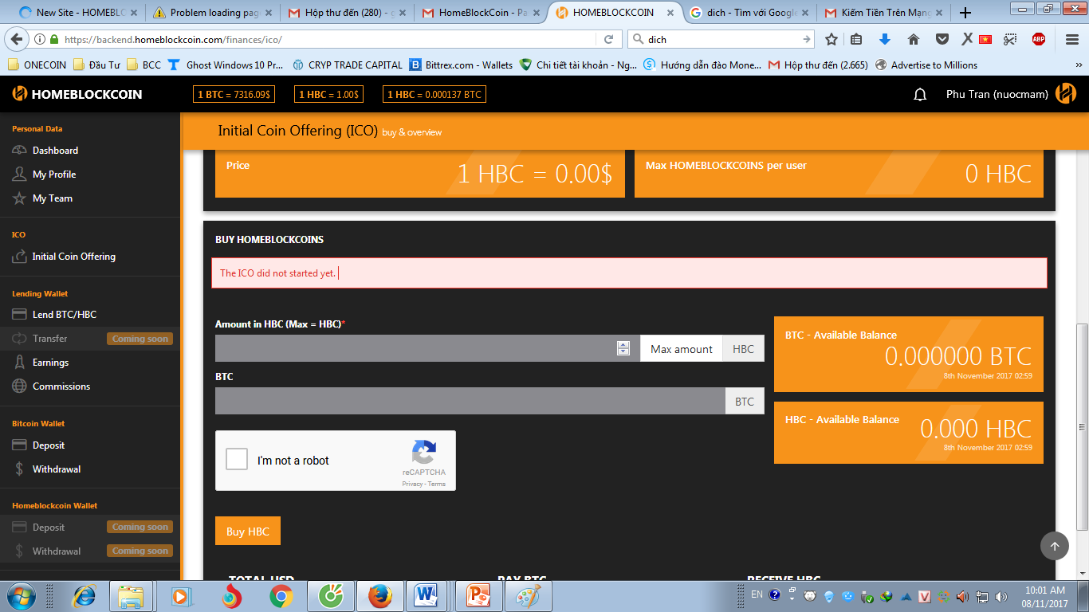Open PowerPoint from the taskbar

[x=480, y=596]
